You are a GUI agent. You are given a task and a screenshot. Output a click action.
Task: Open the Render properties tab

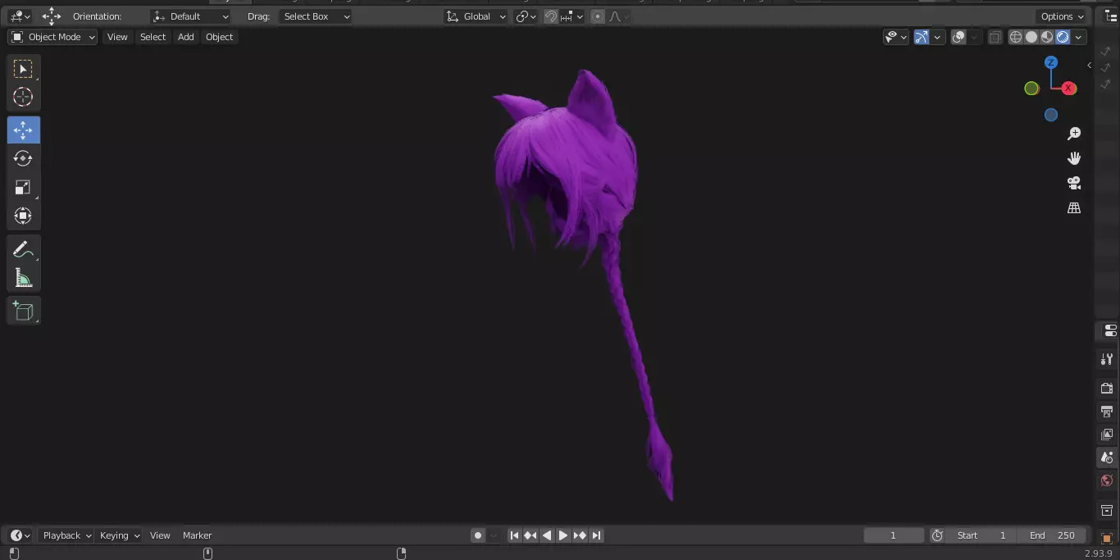pyautogui.click(x=1107, y=388)
